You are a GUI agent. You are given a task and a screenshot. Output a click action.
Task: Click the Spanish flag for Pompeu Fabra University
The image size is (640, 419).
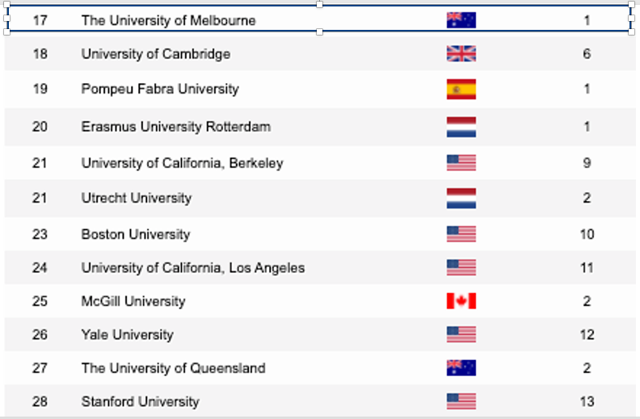[x=461, y=89]
